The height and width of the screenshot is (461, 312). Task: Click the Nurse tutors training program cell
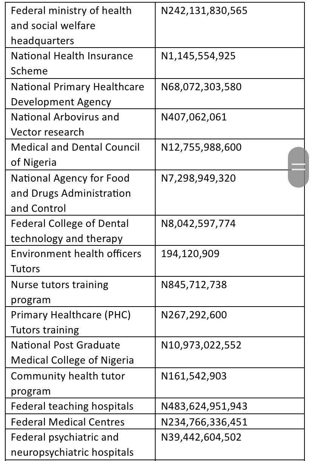[60, 292]
